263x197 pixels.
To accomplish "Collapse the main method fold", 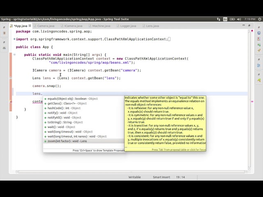I will click(15, 55).
